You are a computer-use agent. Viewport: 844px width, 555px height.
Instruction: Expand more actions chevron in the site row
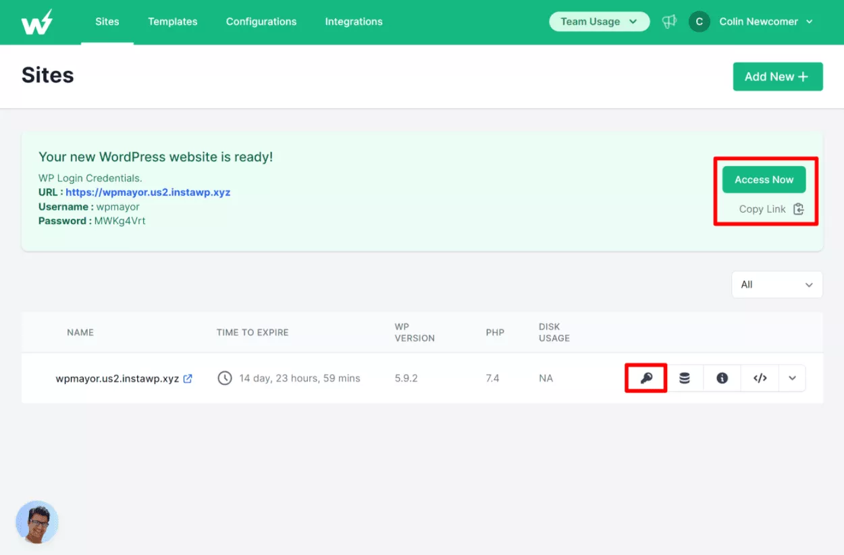(x=792, y=378)
